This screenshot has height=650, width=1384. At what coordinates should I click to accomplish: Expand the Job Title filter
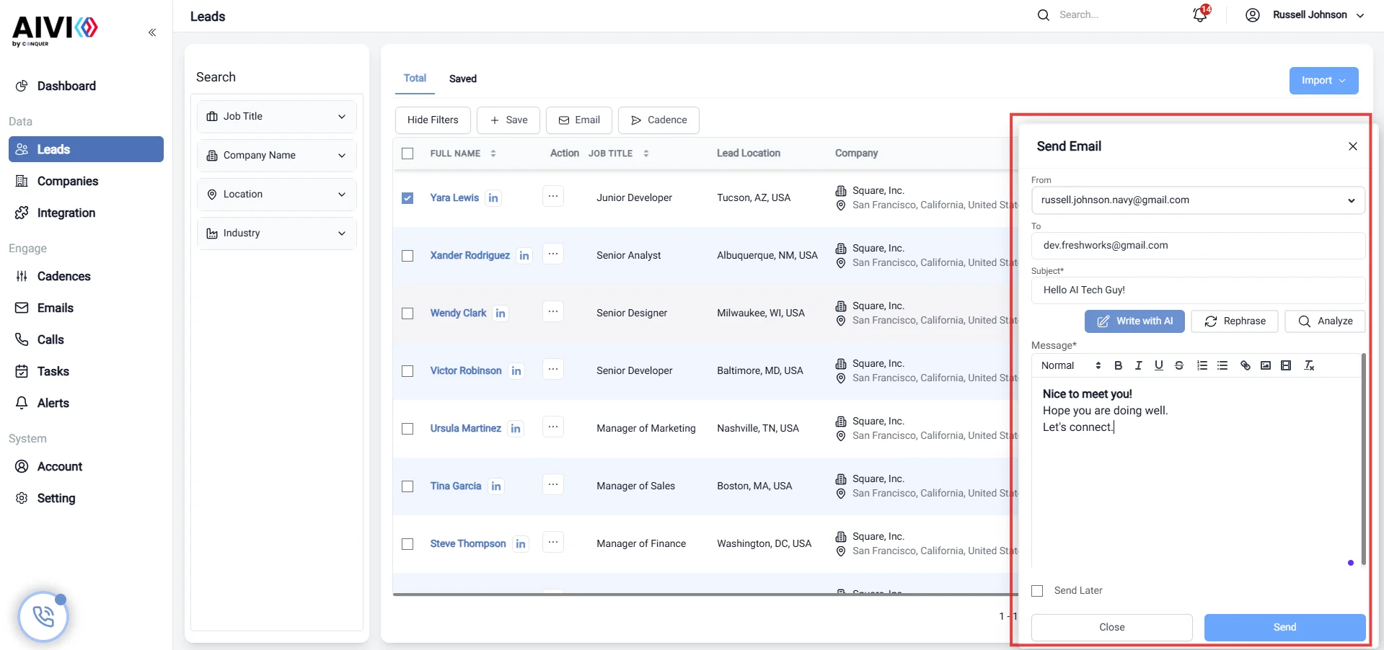click(277, 117)
